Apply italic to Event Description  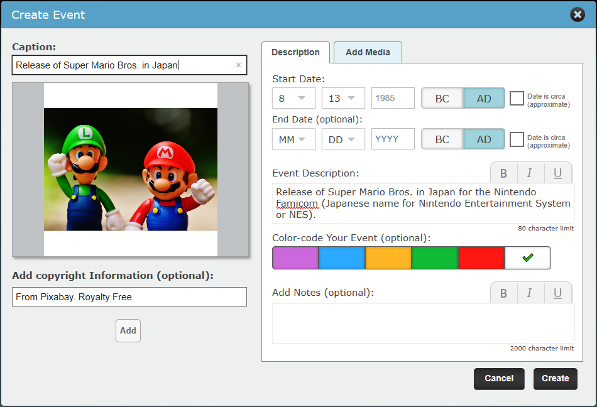coord(530,173)
